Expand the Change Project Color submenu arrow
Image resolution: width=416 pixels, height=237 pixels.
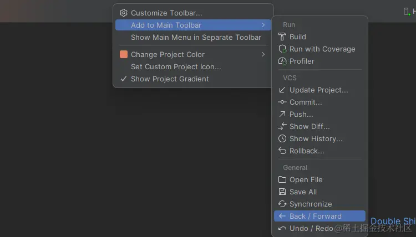(263, 54)
